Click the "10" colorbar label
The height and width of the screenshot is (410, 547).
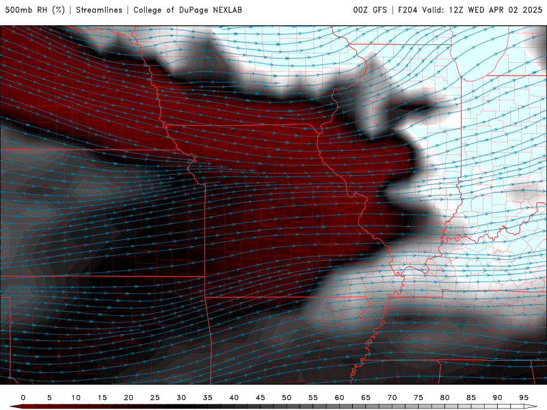point(76,398)
